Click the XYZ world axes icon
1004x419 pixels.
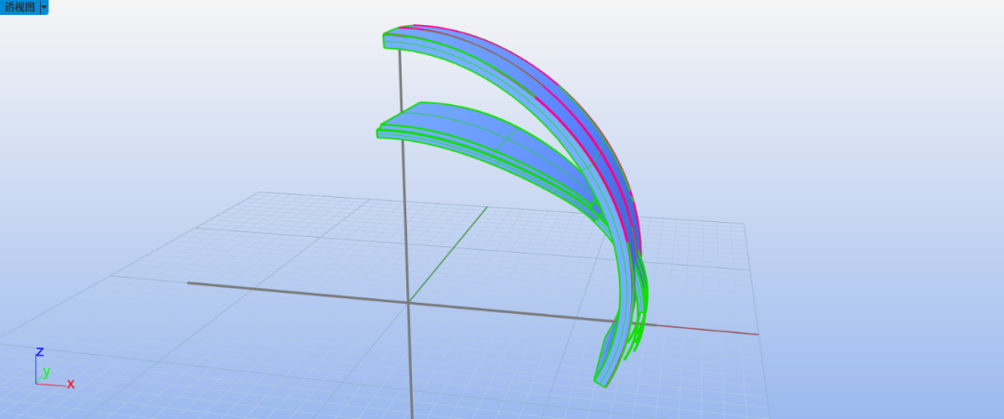[54, 369]
